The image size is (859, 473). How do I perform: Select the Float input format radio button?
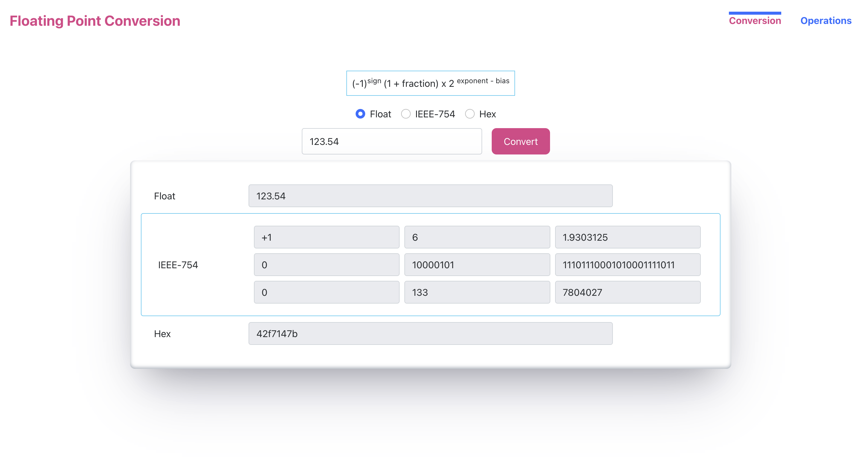[360, 114]
